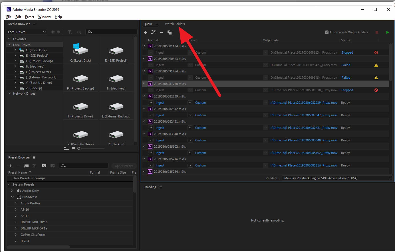Viewport: 395px width, 252px height.
Task: Click Premiere icon beside 20190306082239.m2ts
Action: tap(150, 96)
